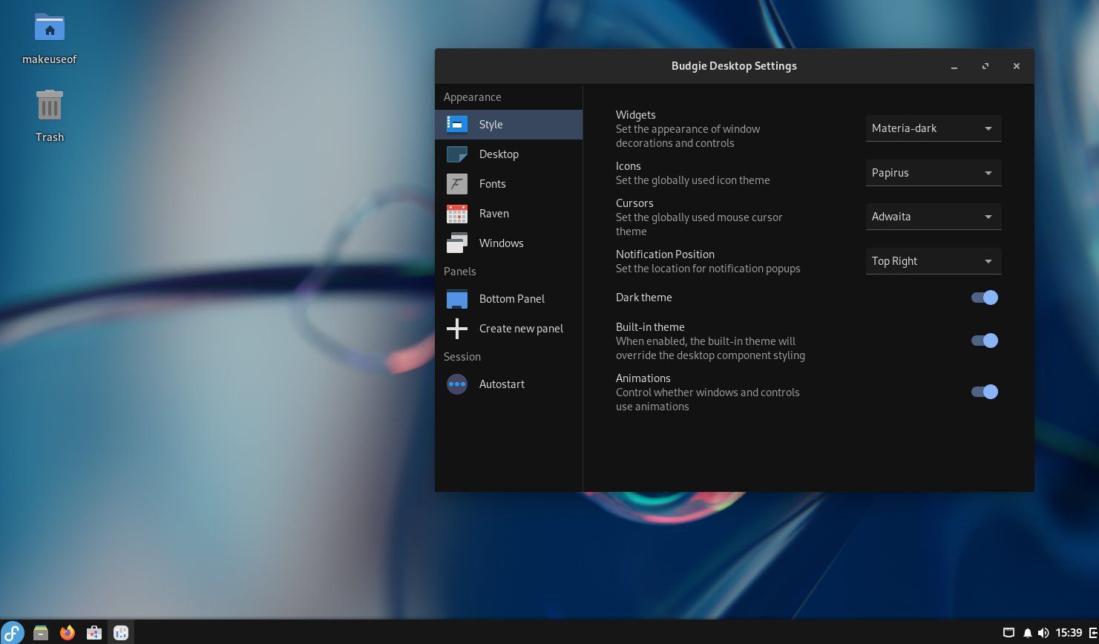Select the Style sidebar icon

pos(456,125)
